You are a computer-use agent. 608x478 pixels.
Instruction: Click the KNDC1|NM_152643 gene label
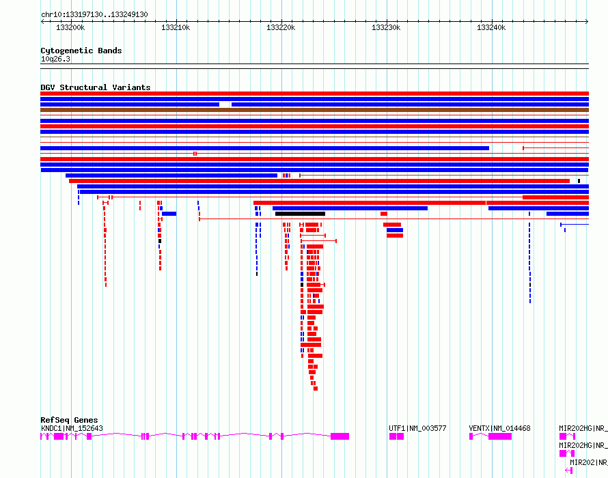tap(72, 428)
